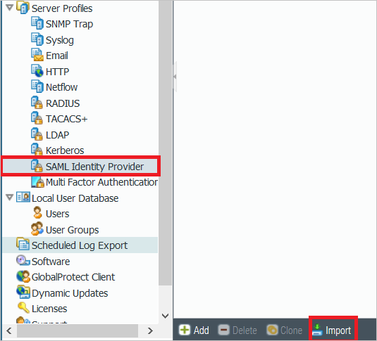Collapse the sidebar with the splitter arrow

175,77
